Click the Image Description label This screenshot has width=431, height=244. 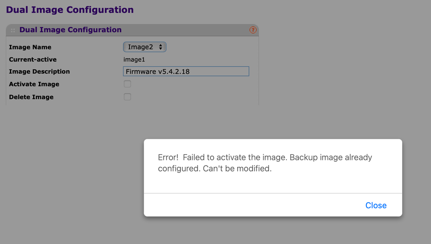pos(39,72)
